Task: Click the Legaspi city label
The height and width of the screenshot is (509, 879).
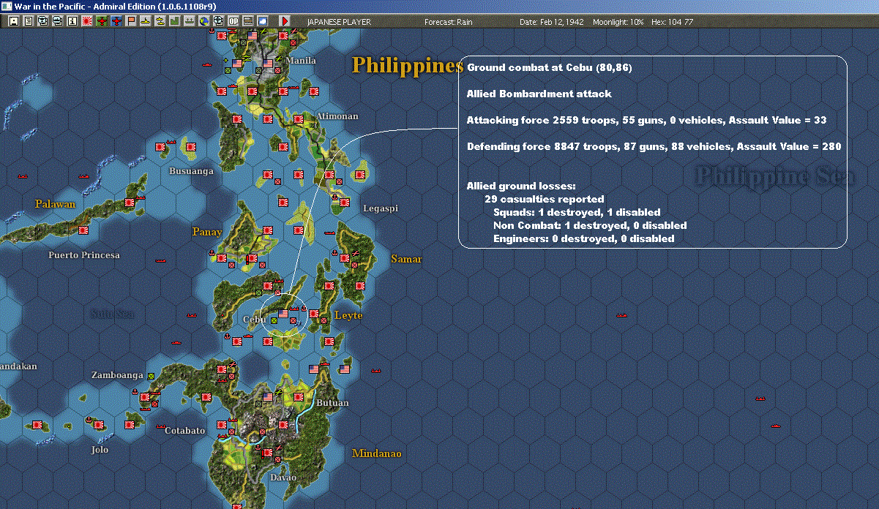Action: point(381,208)
